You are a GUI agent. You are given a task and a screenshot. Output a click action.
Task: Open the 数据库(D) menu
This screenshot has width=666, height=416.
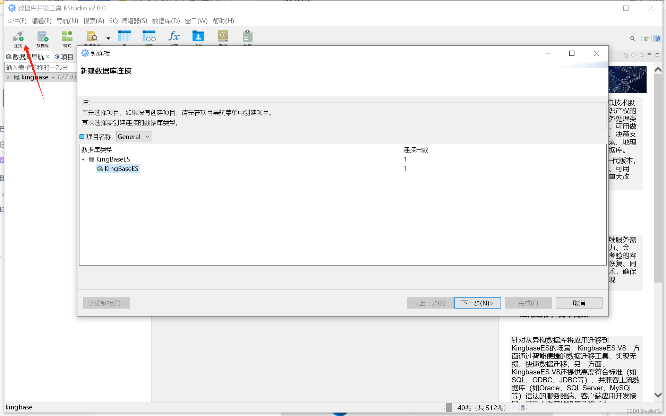[x=166, y=21]
